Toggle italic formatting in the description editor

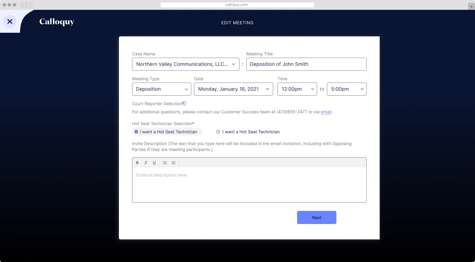pyautogui.click(x=146, y=163)
